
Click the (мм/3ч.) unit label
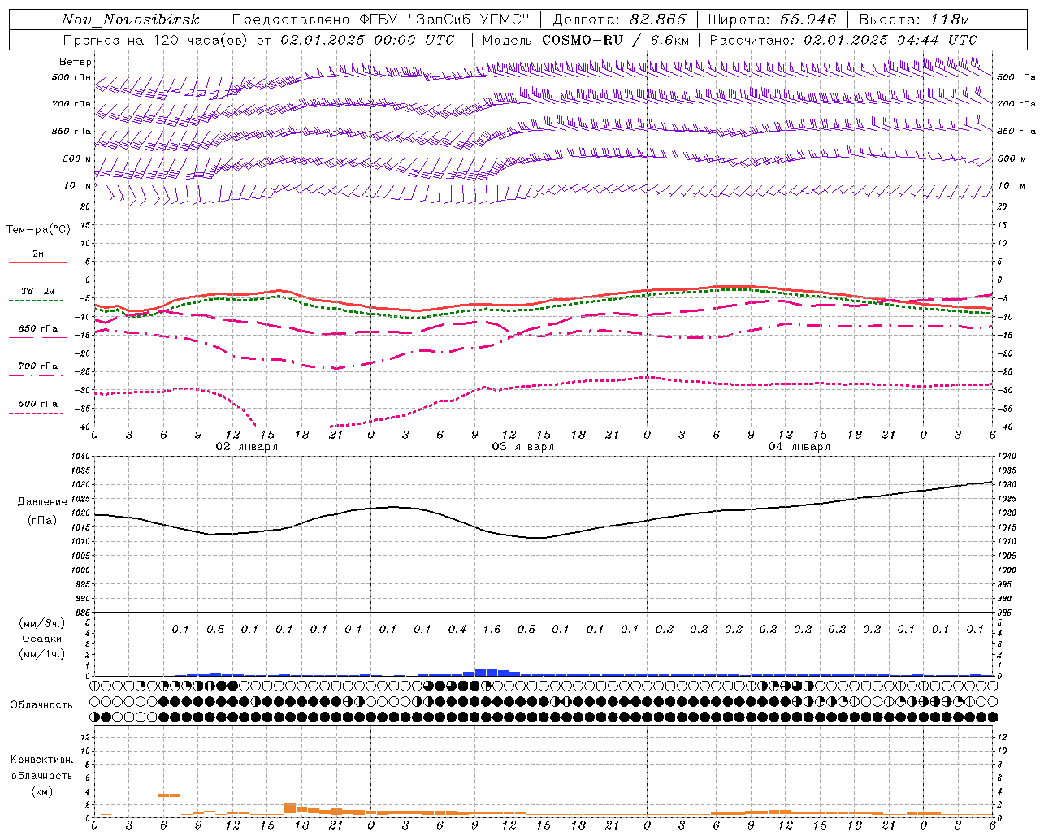click(41, 623)
